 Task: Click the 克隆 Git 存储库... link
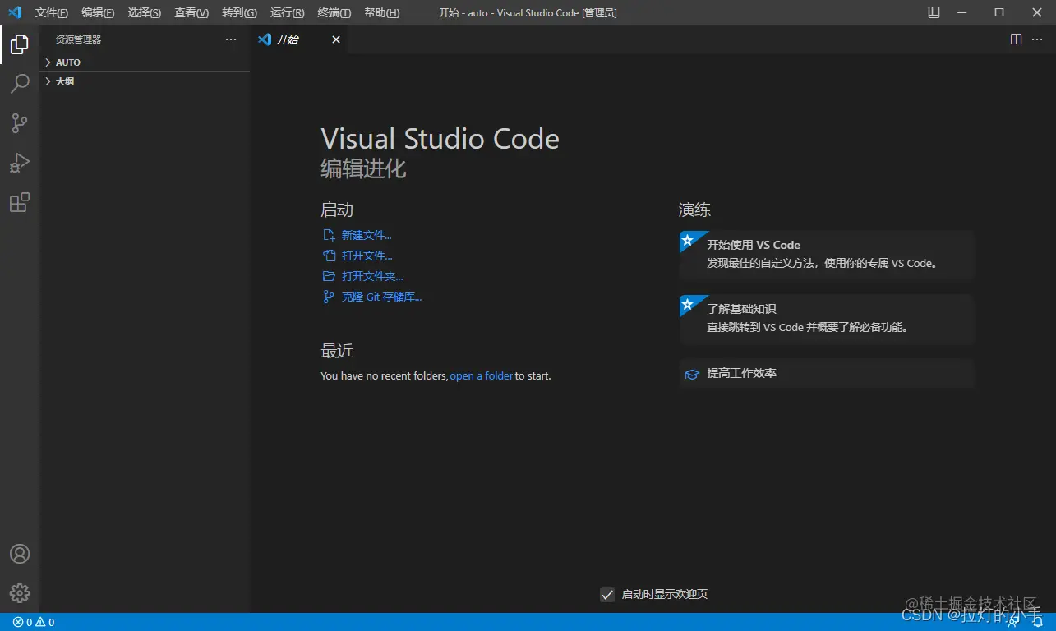(381, 297)
